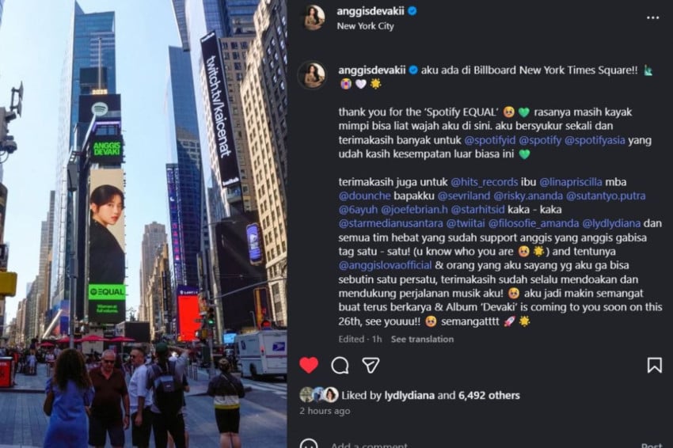This screenshot has width=673, height=448.
Task: Click verified badge beside header username
Action: coord(413,11)
